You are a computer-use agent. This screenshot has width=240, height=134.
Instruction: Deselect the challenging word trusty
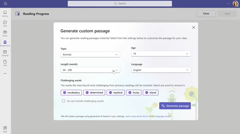tap(134, 92)
